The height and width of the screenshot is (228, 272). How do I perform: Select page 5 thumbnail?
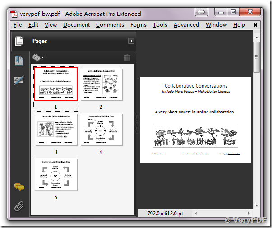click(56, 174)
